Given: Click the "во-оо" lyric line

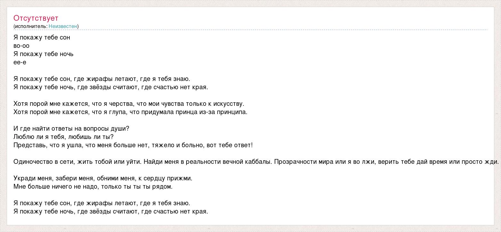Looking at the screenshot, I should pyautogui.click(x=21, y=46).
